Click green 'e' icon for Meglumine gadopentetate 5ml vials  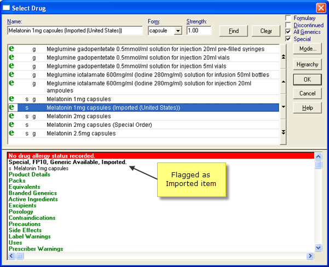click(x=11, y=66)
